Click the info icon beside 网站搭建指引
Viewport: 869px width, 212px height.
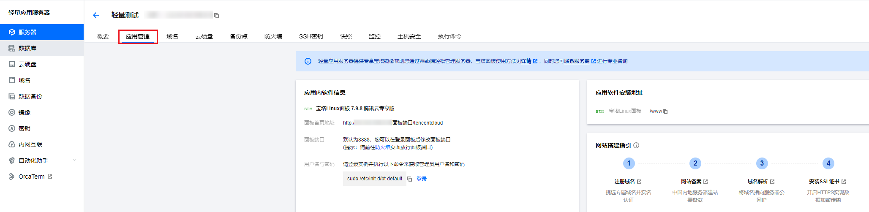point(636,145)
